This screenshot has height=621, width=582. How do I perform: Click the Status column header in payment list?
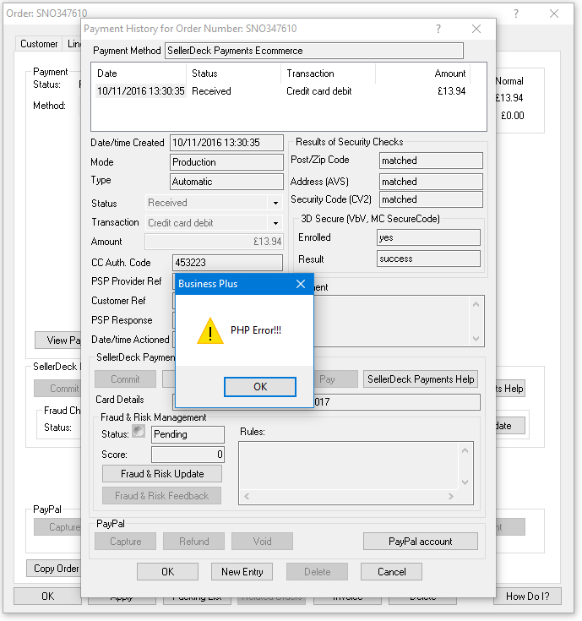pyautogui.click(x=234, y=74)
